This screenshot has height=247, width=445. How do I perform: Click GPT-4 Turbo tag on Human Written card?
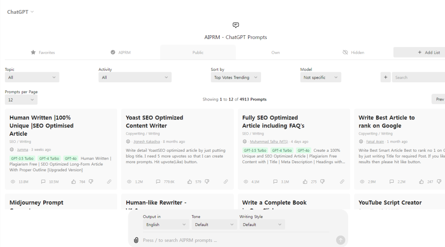[49, 158]
